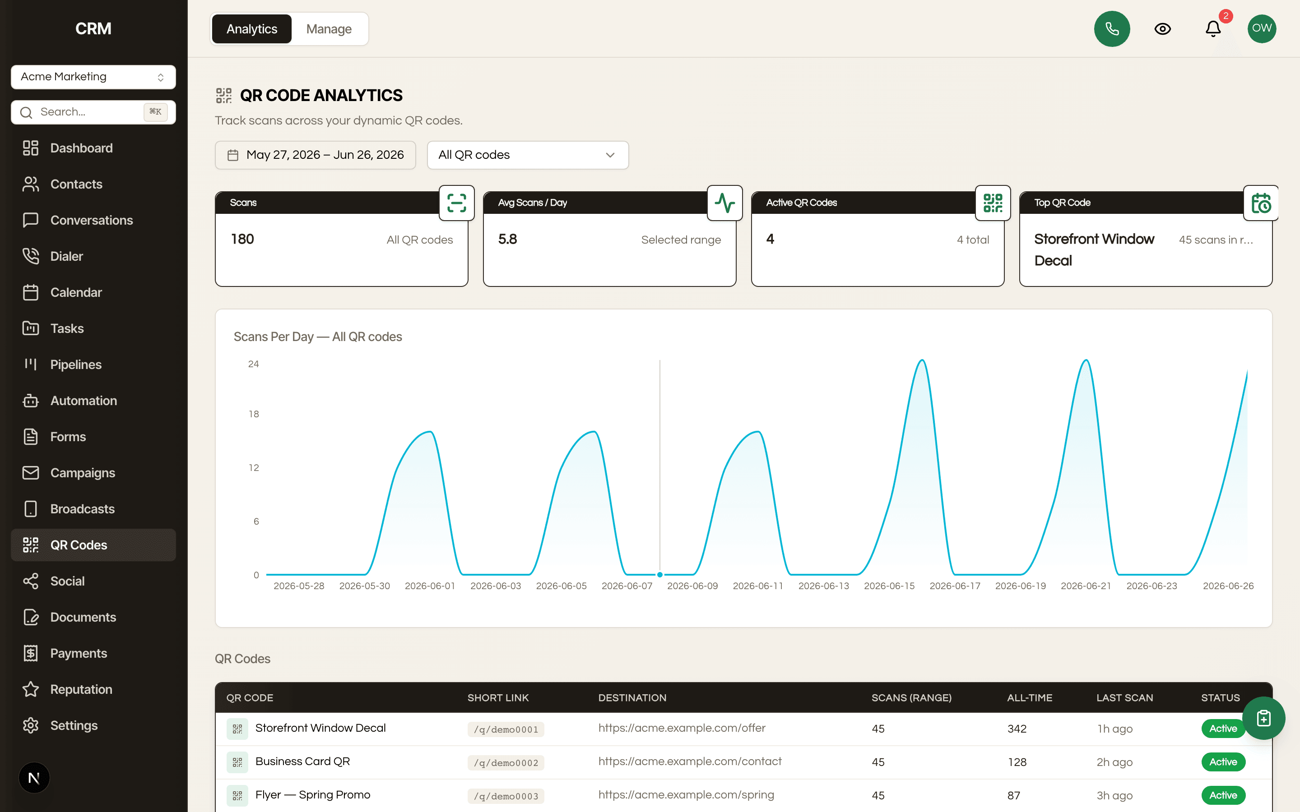Click the Search field in sidebar
The height and width of the screenshot is (812, 1300).
pos(93,112)
